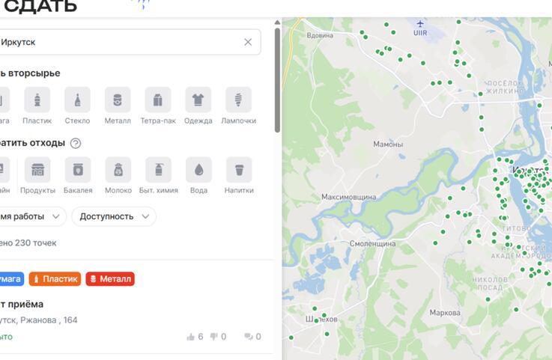The height and width of the screenshot is (360, 552).
Task: Choose the Быт. химия waste-reduction icon
Action: click(159, 170)
